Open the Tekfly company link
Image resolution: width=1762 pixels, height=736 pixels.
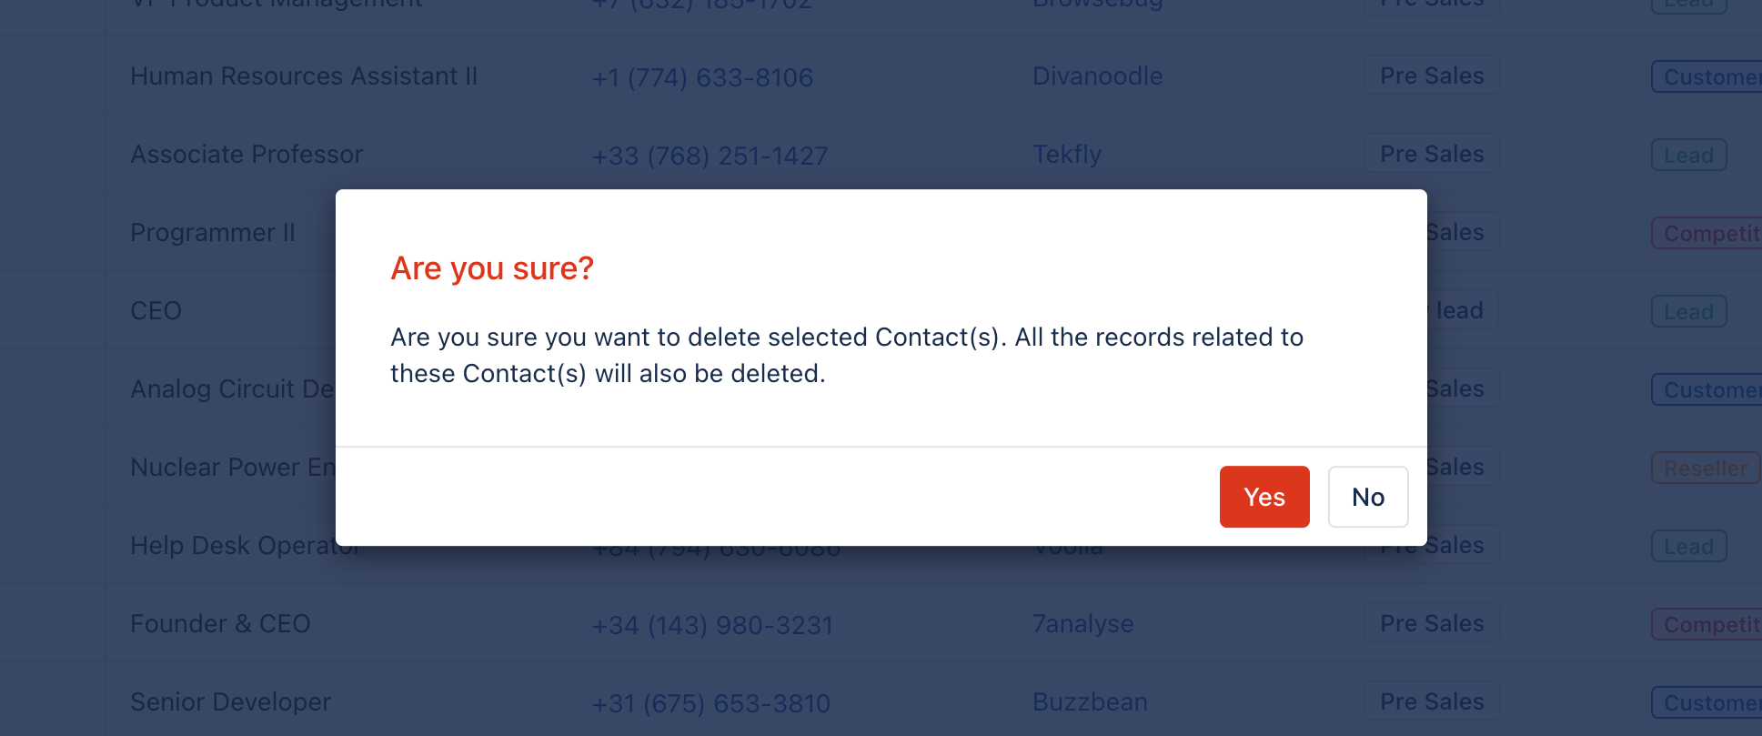click(1067, 154)
